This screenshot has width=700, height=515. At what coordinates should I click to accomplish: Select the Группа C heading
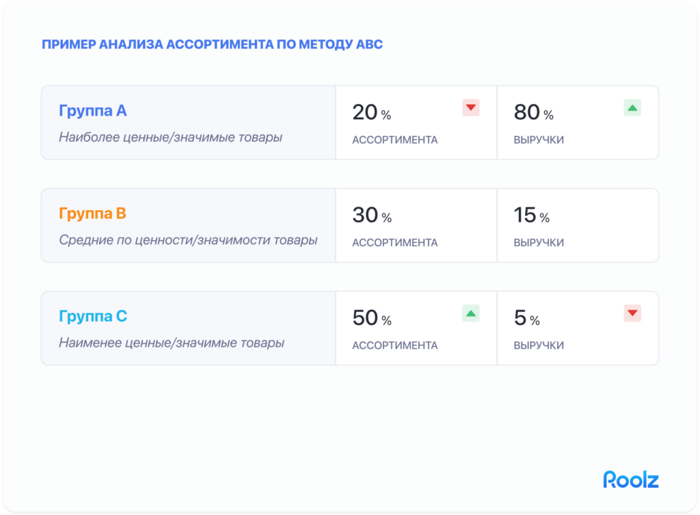pos(93,317)
